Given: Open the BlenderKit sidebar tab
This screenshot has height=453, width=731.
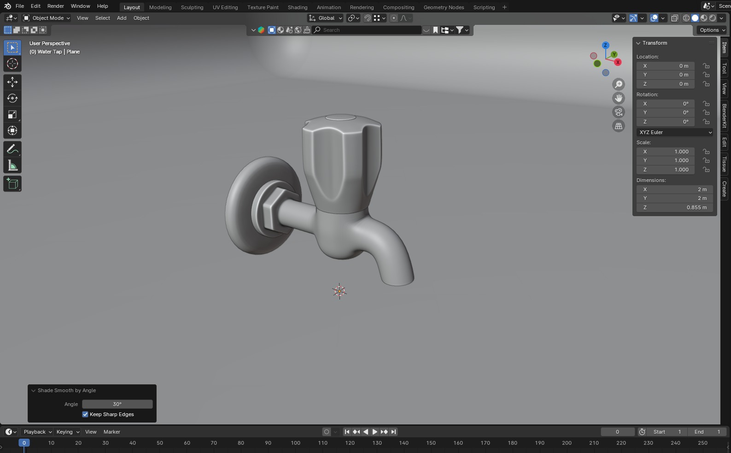Looking at the screenshot, I should (x=725, y=116).
